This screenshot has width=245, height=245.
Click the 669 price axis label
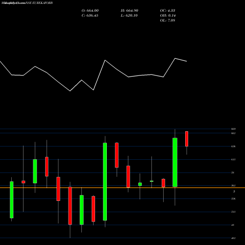coord(233,129)
